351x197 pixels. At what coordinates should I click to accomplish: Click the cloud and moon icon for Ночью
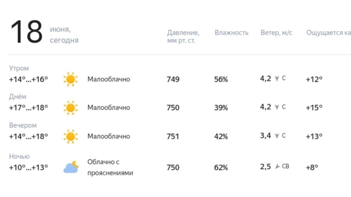click(x=71, y=167)
